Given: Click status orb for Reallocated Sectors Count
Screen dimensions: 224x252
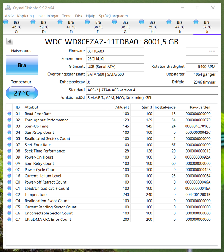Looking at the screenshot, I should click(x=9, y=138).
